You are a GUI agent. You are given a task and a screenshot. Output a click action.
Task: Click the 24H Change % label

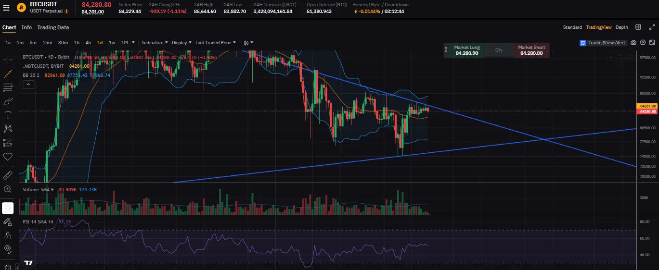[x=164, y=4]
